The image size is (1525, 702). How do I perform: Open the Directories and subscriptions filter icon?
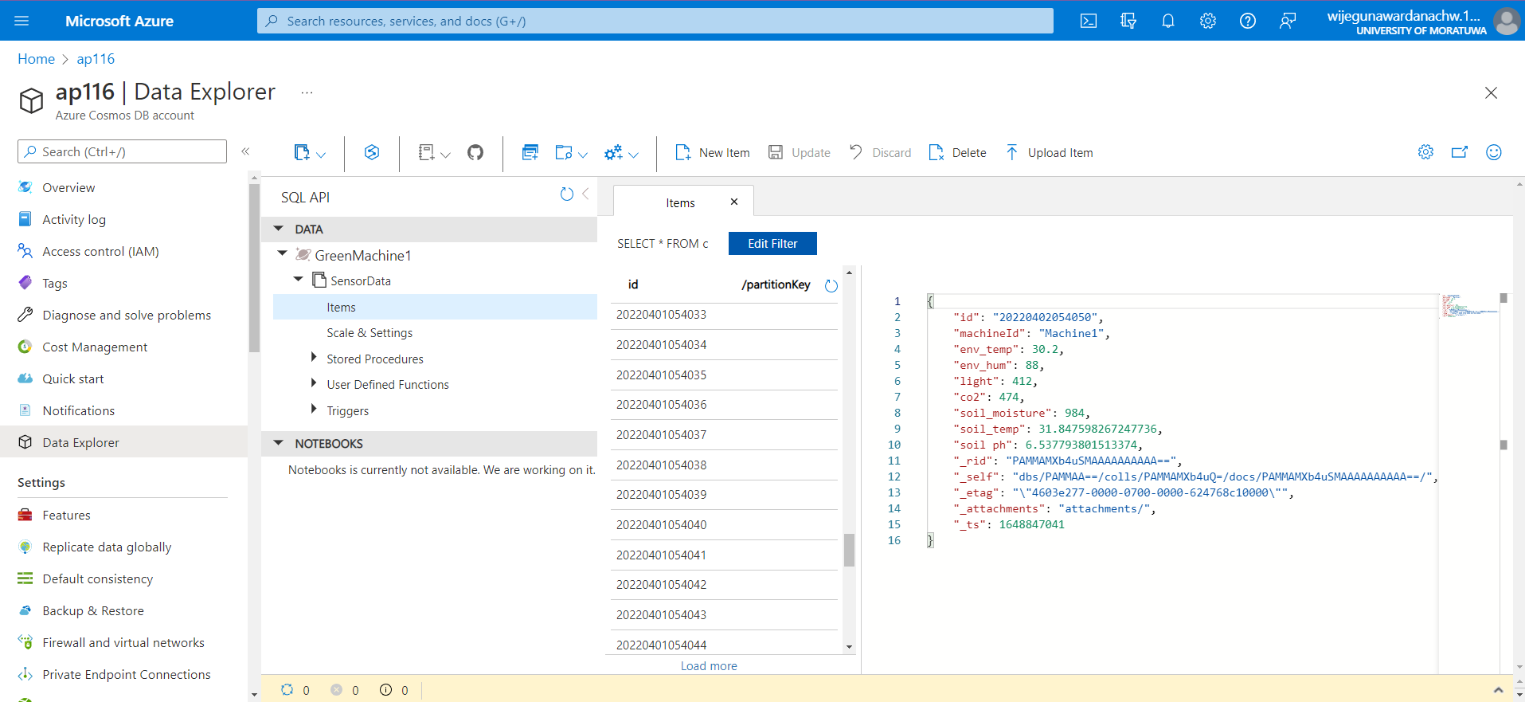1128,21
